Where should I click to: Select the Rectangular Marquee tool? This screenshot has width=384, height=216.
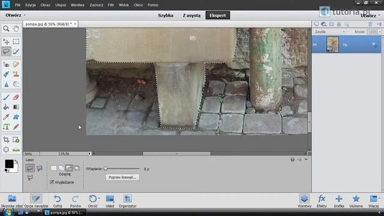16,41
